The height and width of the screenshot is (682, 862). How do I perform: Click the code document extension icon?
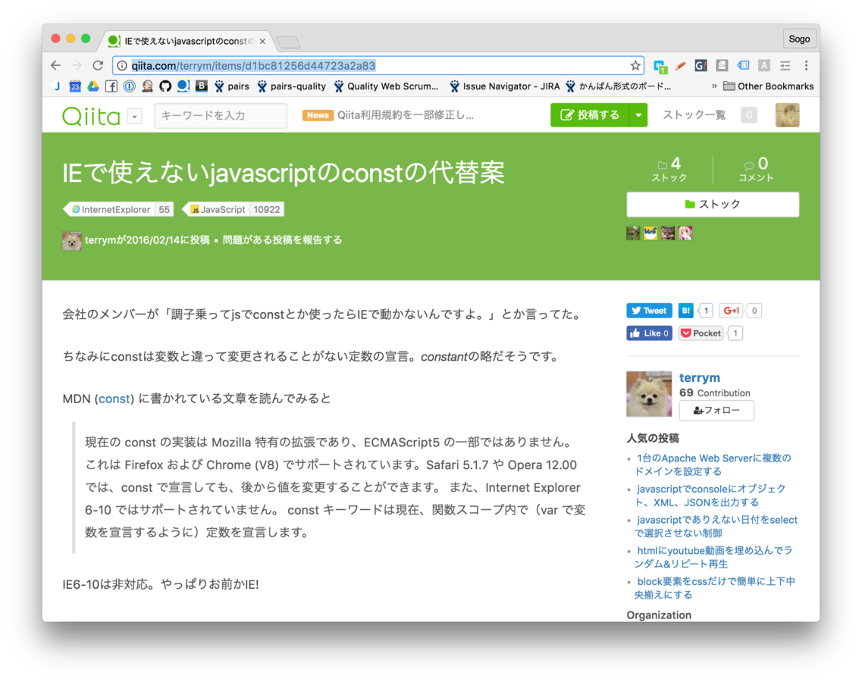pyautogui.click(x=722, y=65)
